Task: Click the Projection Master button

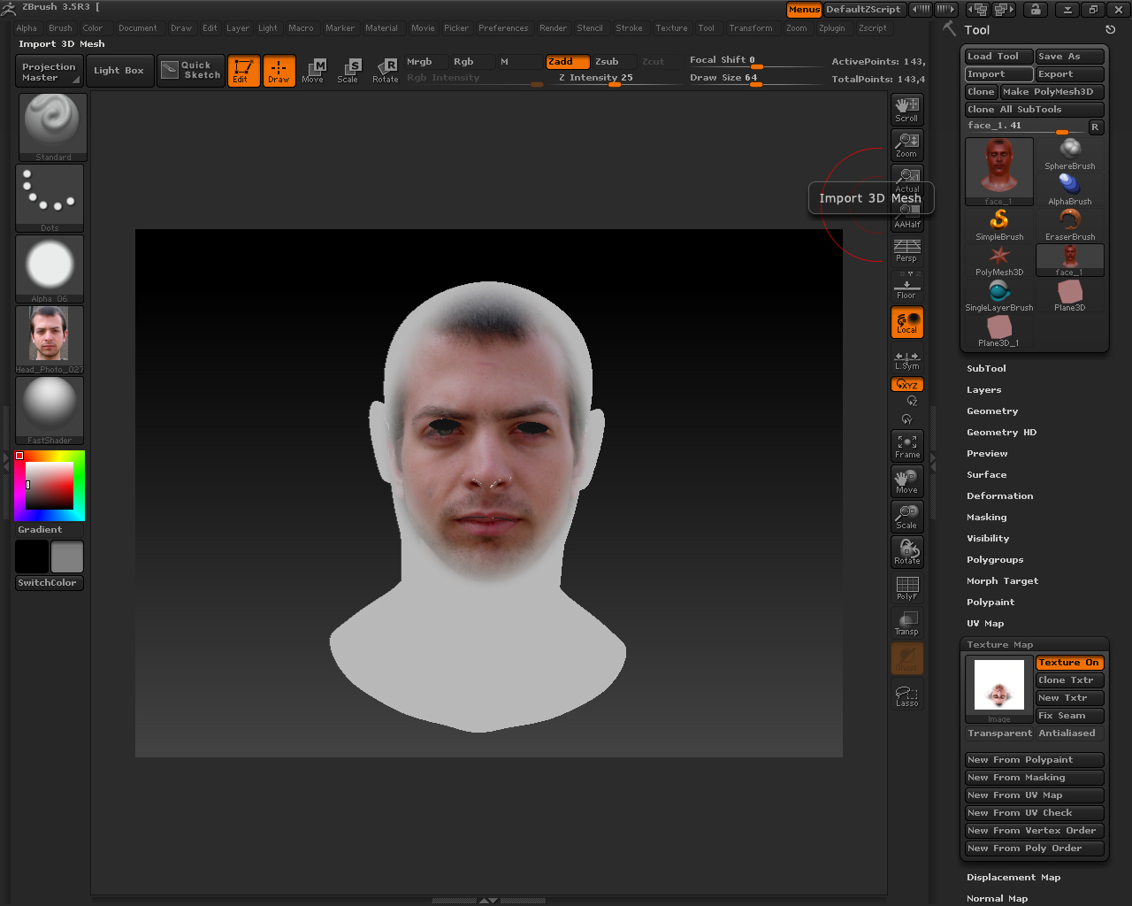Action: pos(50,72)
